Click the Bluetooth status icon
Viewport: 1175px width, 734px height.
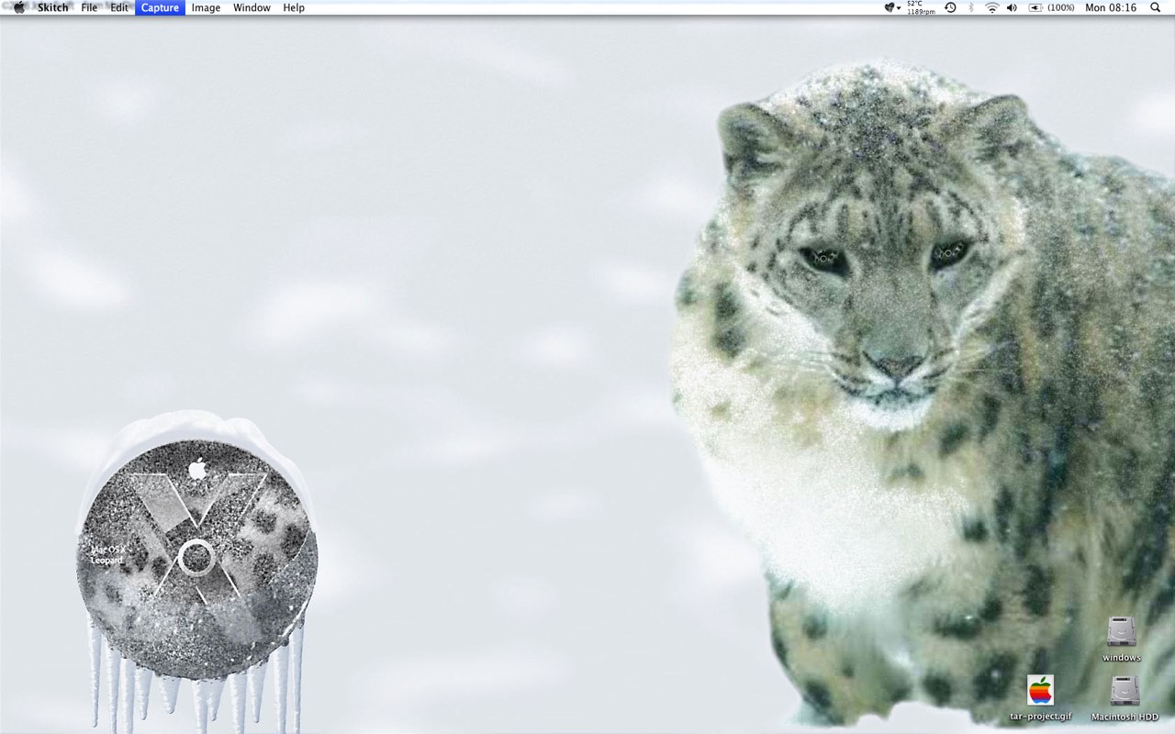pos(971,7)
